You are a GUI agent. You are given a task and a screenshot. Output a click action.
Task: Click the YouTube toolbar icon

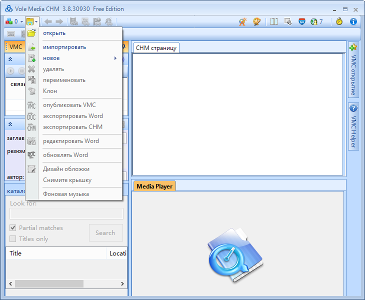point(85,21)
